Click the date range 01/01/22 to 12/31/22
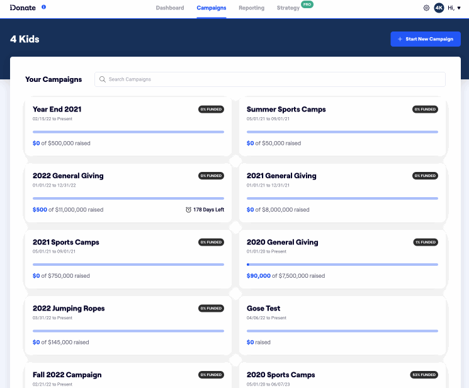Viewport: 469px width, 388px height. tap(54, 185)
